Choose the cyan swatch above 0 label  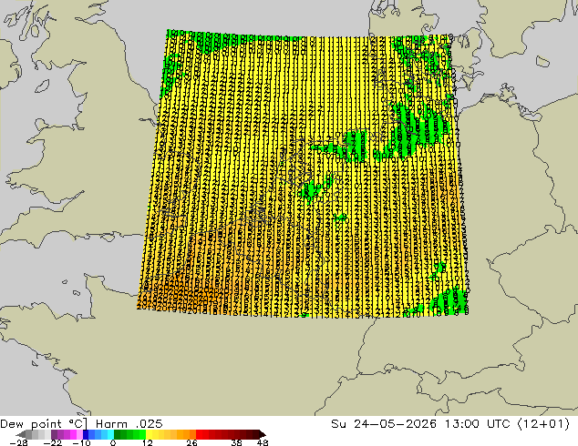tap(110, 434)
